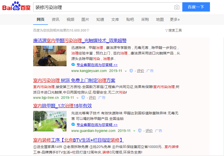Click 广告 label of bjp-tree.cn result
The height and width of the screenshot is (156, 224).
(x=102, y=98)
